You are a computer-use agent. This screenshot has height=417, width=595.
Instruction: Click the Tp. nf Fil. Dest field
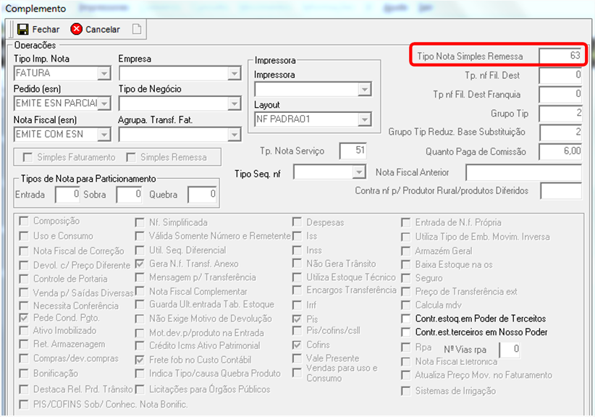560,75
